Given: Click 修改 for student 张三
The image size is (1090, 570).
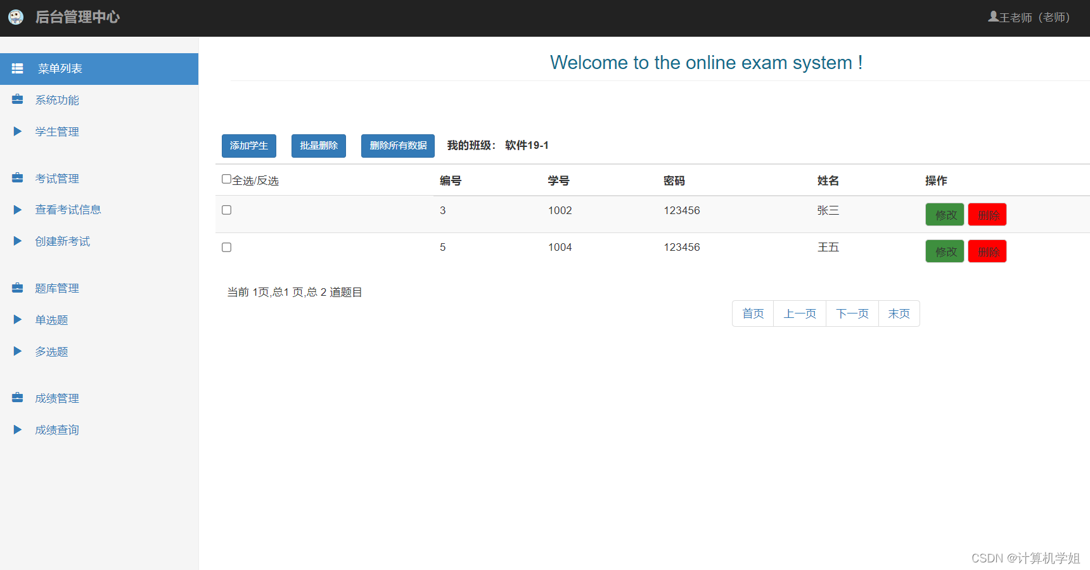Looking at the screenshot, I should point(945,215).
